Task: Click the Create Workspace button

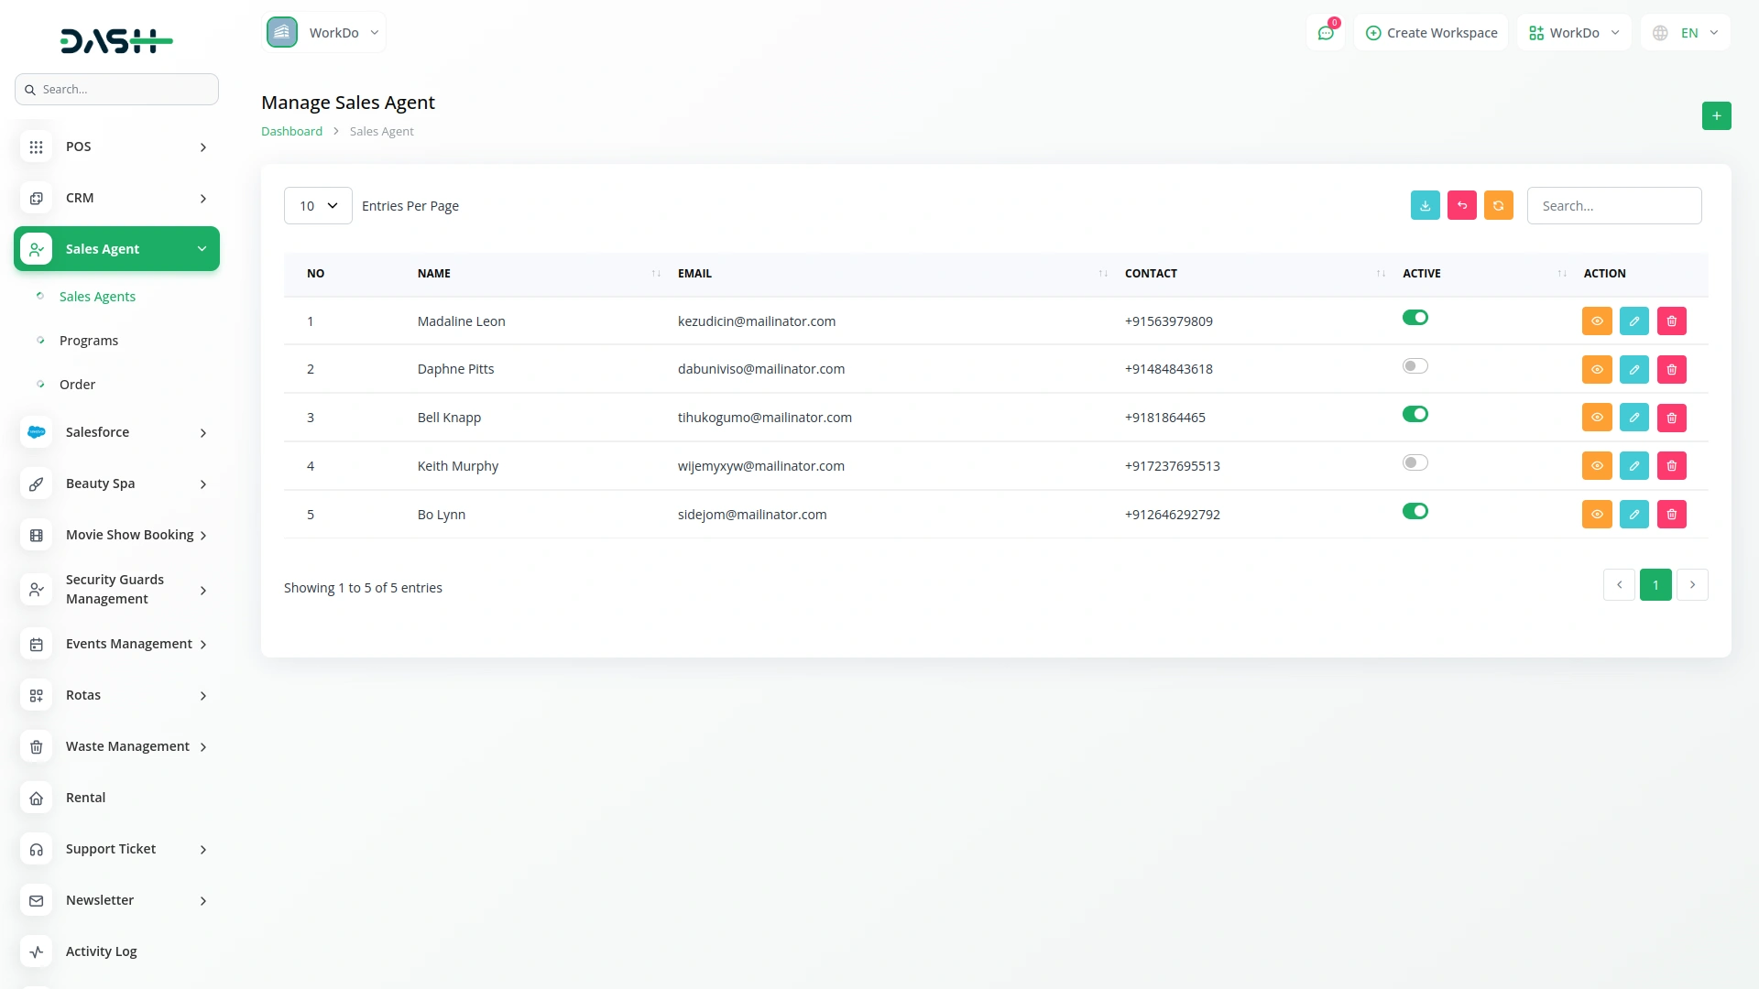Action: (1430, 33)
